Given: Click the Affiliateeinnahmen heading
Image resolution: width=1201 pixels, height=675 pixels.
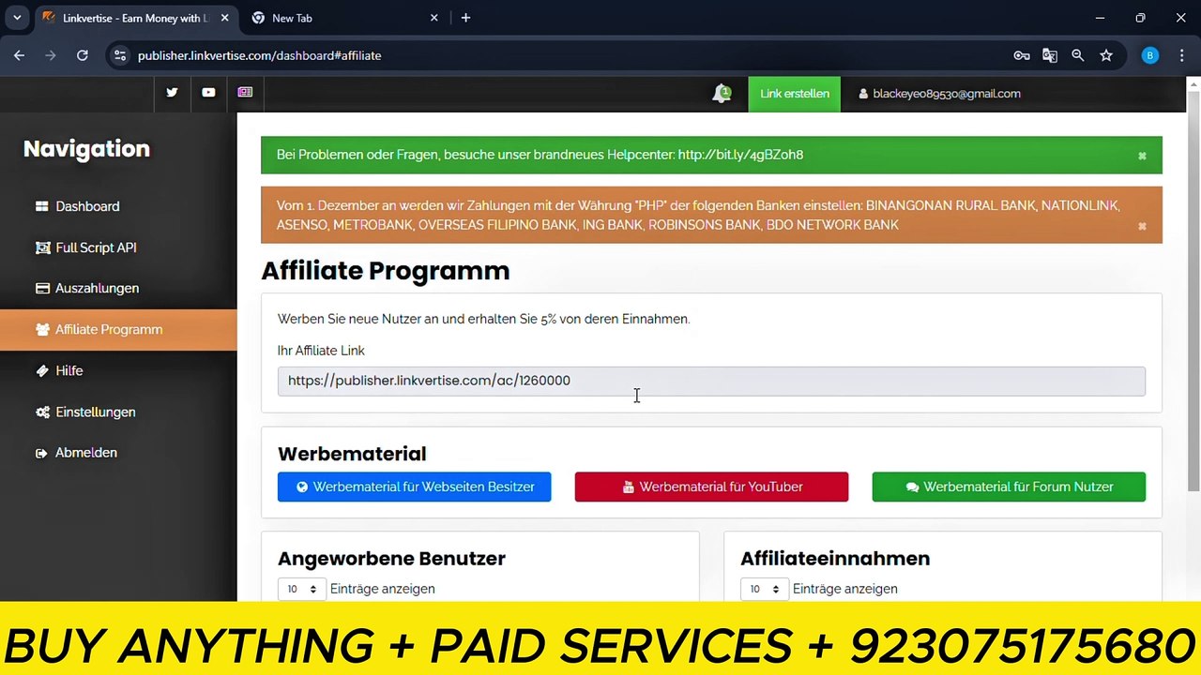Looking at the screenshot, I should click(x=835, y=559).
